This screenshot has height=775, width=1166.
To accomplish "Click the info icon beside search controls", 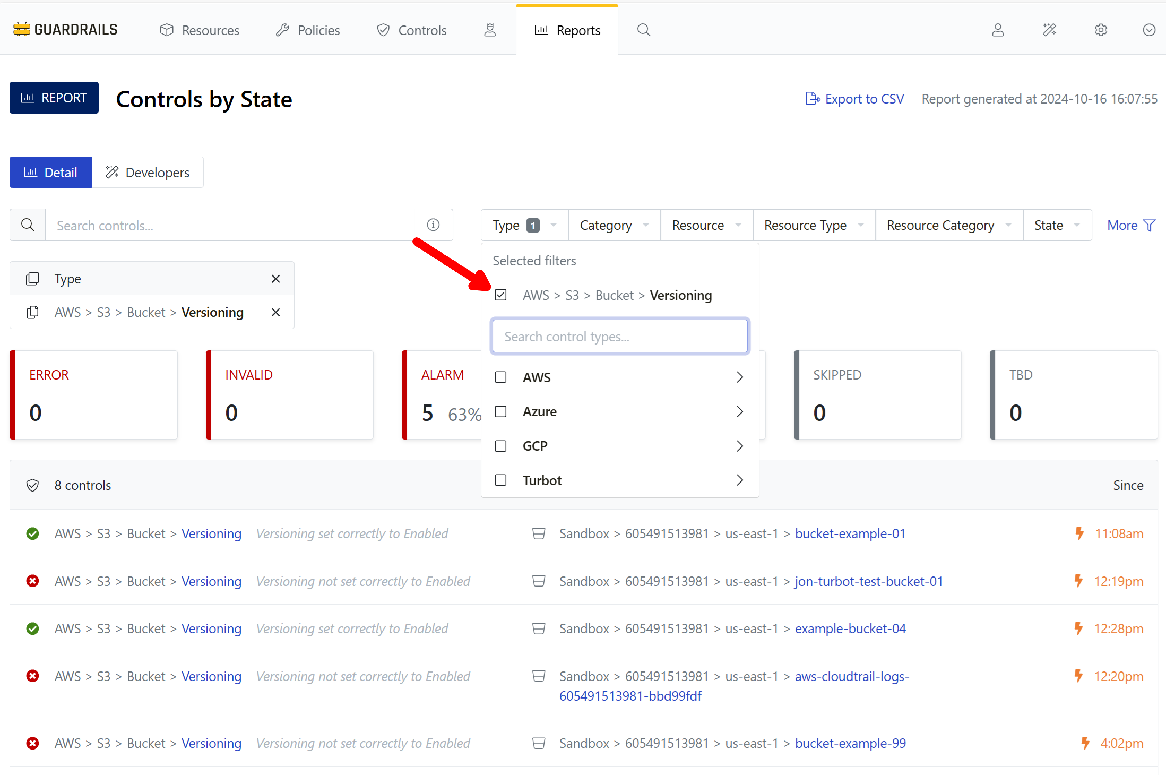I will coord(433,225).
